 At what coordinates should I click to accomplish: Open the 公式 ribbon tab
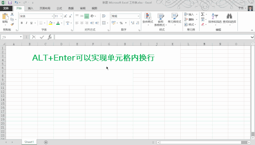coord(59,8)
